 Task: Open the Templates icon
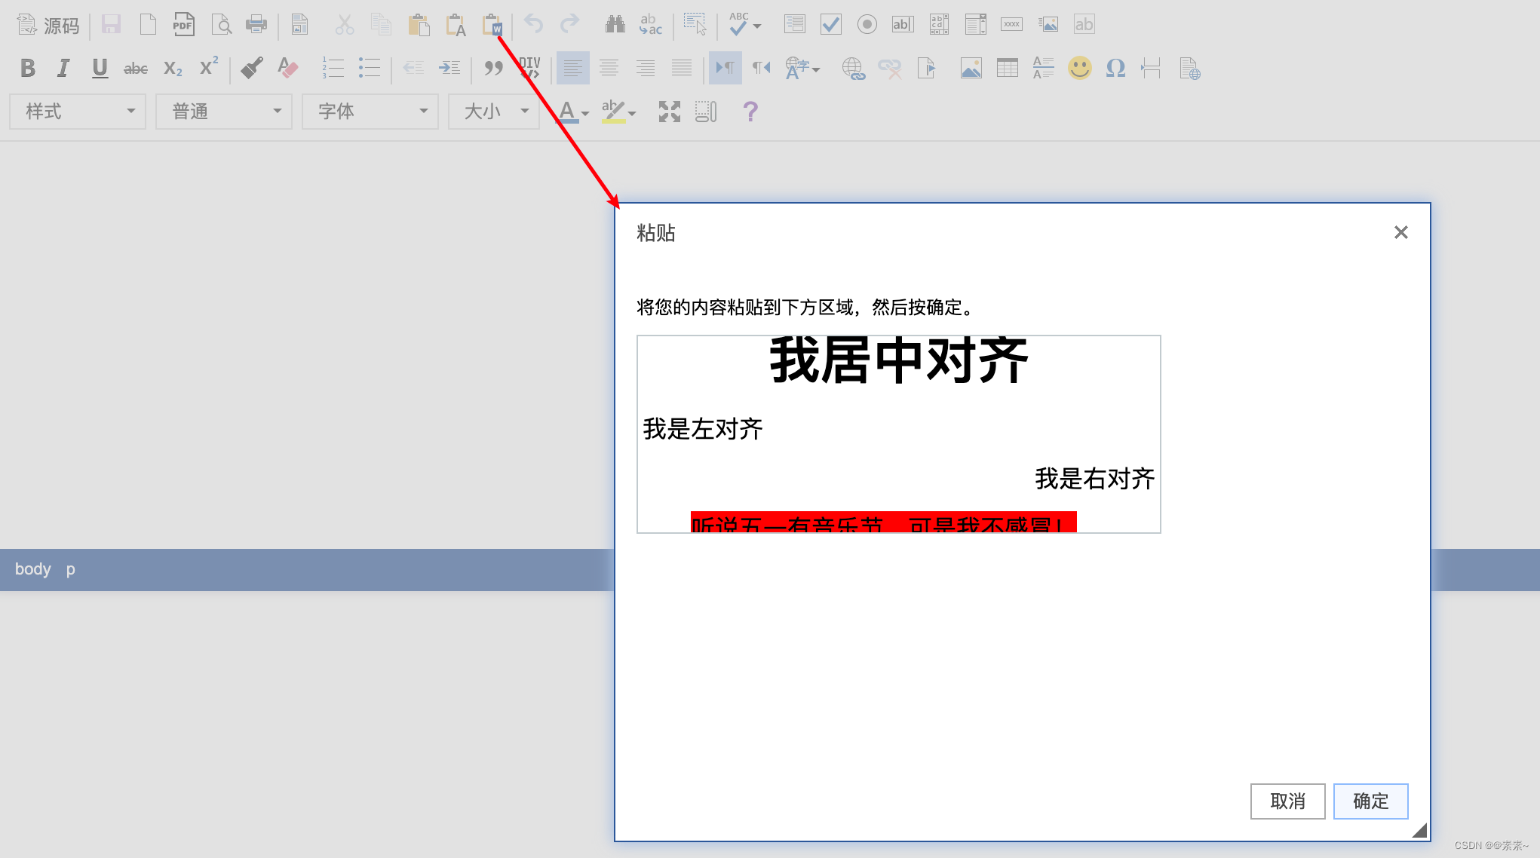[299, 25]
